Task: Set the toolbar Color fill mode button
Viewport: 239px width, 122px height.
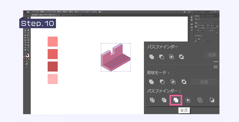Action: [24, 59]
